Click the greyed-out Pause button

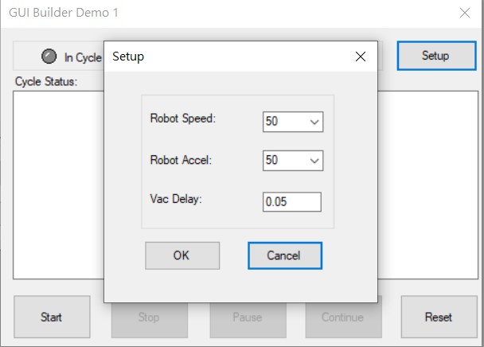(247, 318)
